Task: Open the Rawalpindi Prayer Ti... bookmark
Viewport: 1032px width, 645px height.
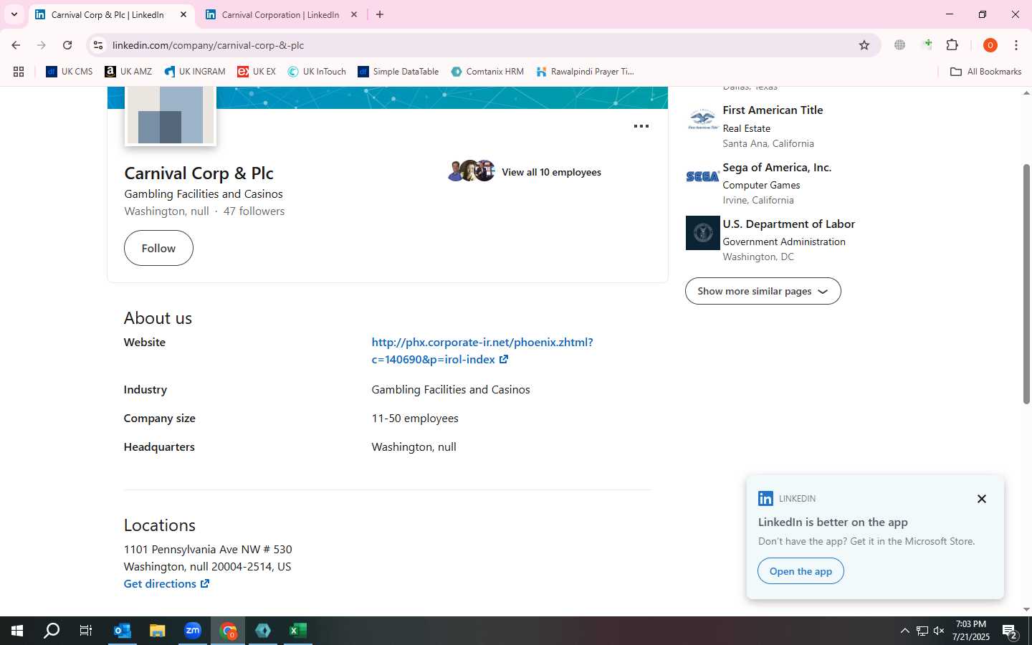Action: (x=585, y=72)
